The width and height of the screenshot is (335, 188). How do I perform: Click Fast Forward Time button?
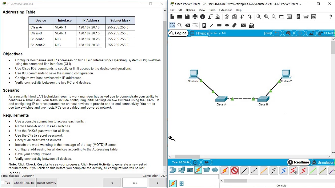point(206,162)
